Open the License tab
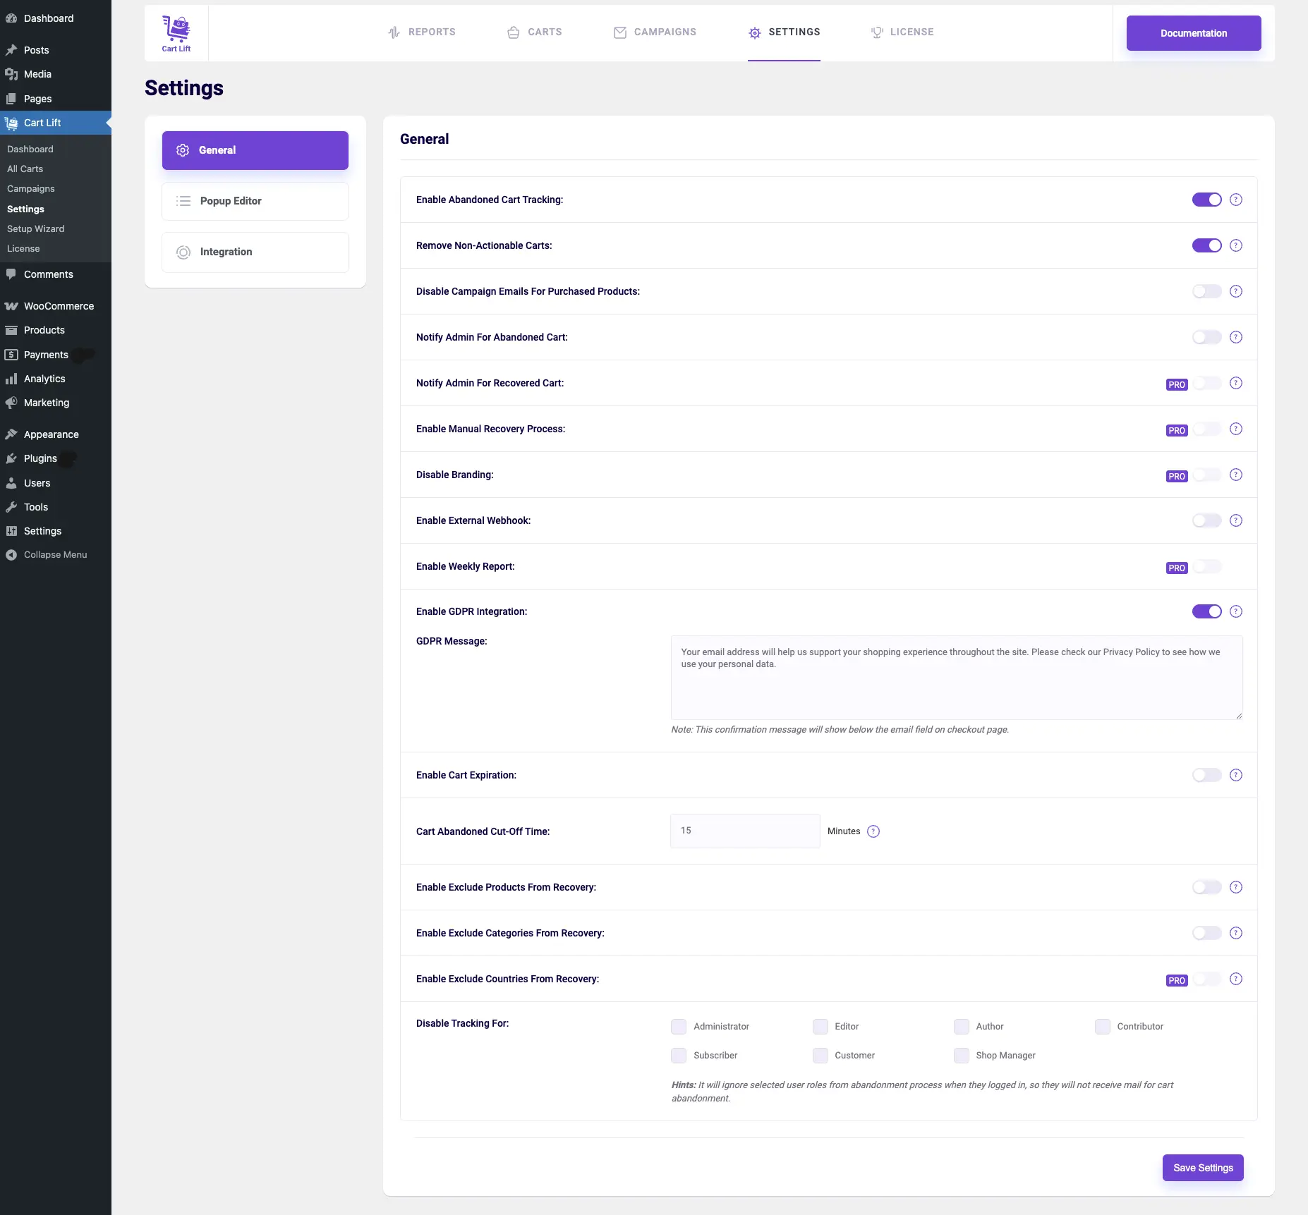Image resolution: width=1308 pixels, height=1215 pixels. [x=902, y=32]
